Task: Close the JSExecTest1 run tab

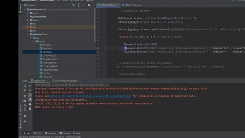Action: click(x=47, y=81)
